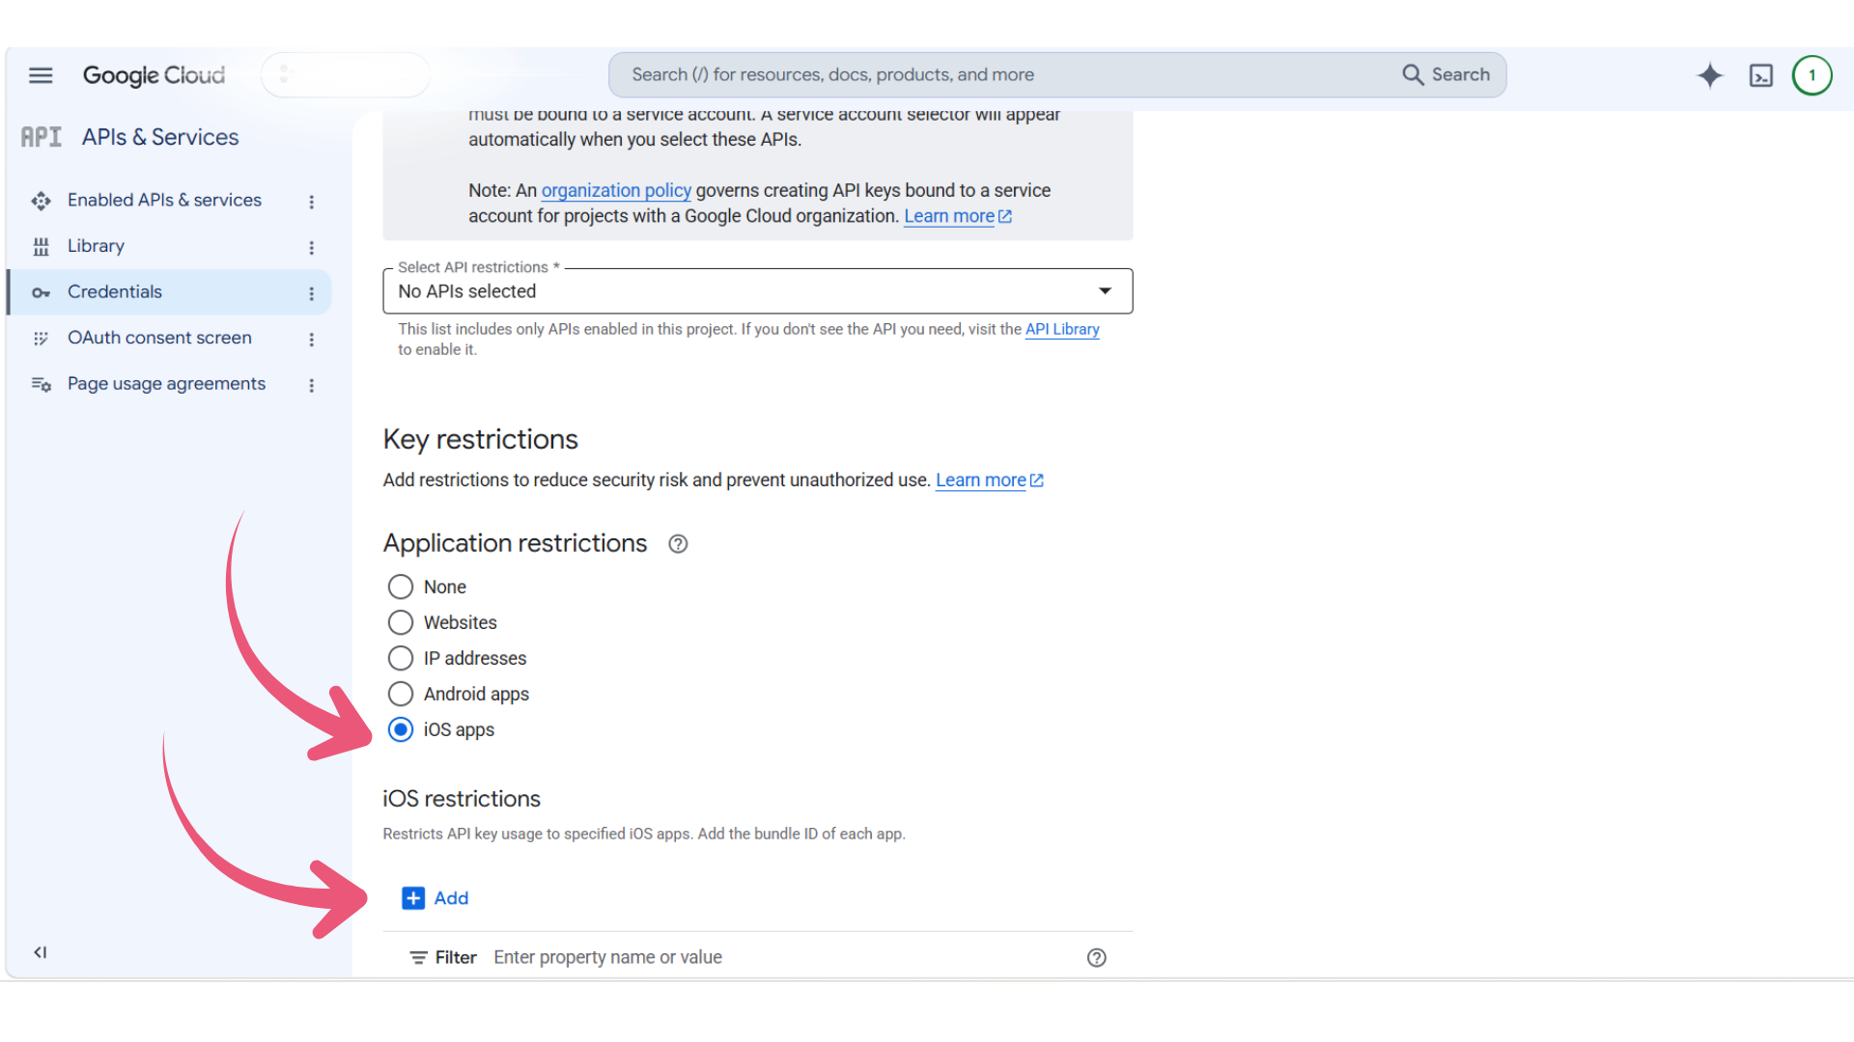Click the API logo icon
This screenshot has height=1042, width=1854.
(42, 137)
